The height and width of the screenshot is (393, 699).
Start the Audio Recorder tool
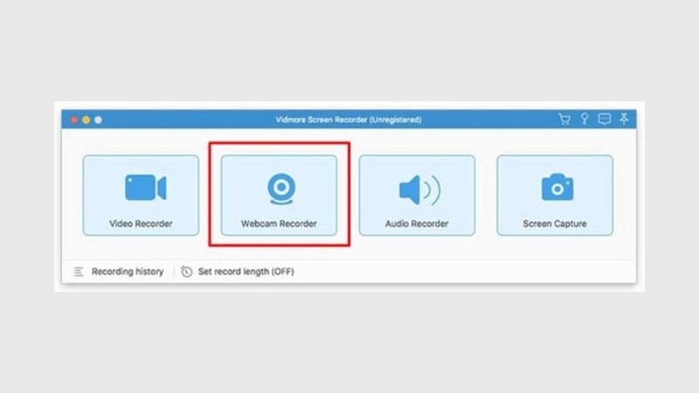417,195
